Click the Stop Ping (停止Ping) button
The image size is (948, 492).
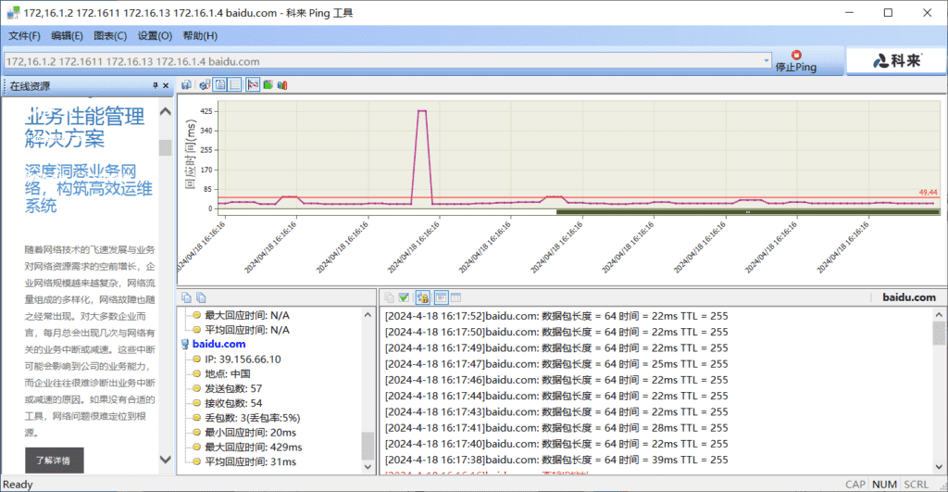pyautogui.click(x=795, y=61)
